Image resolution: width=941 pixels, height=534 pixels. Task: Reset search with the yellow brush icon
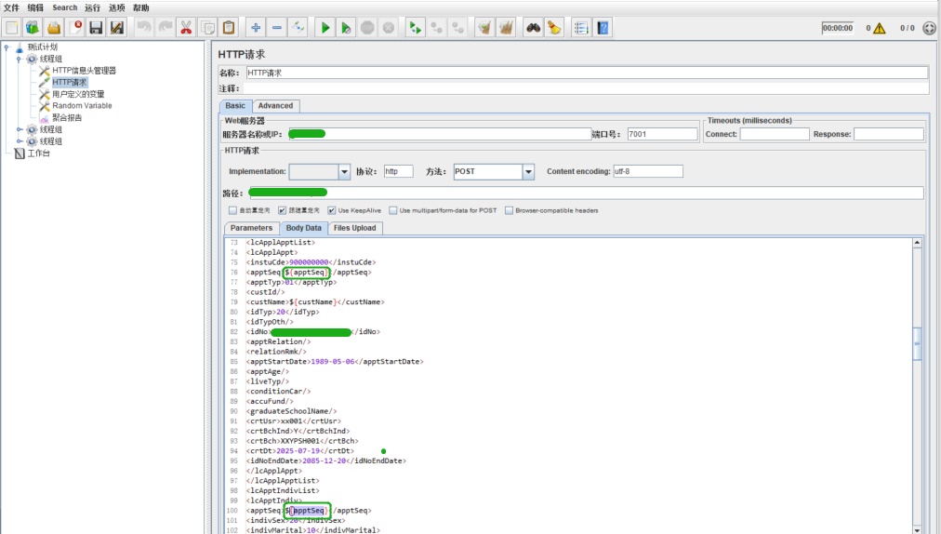[554, 28]
